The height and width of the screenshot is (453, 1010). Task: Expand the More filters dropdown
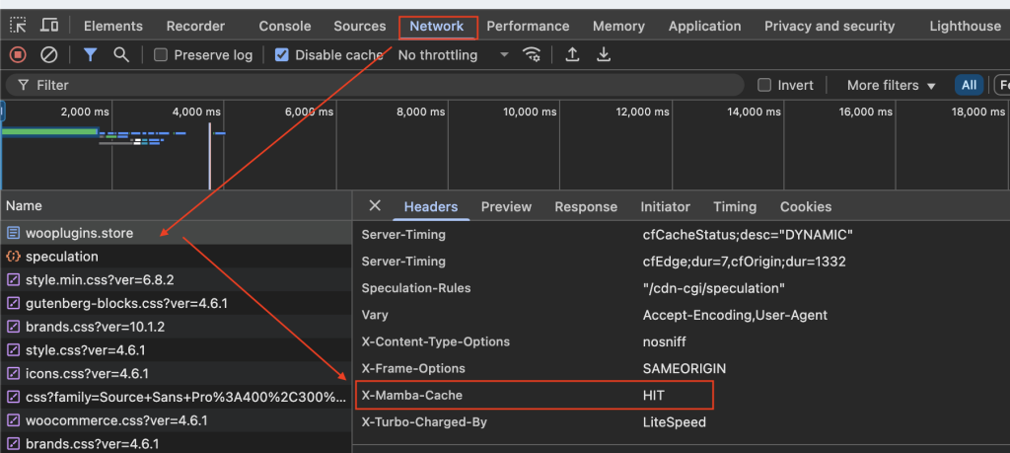891,86
